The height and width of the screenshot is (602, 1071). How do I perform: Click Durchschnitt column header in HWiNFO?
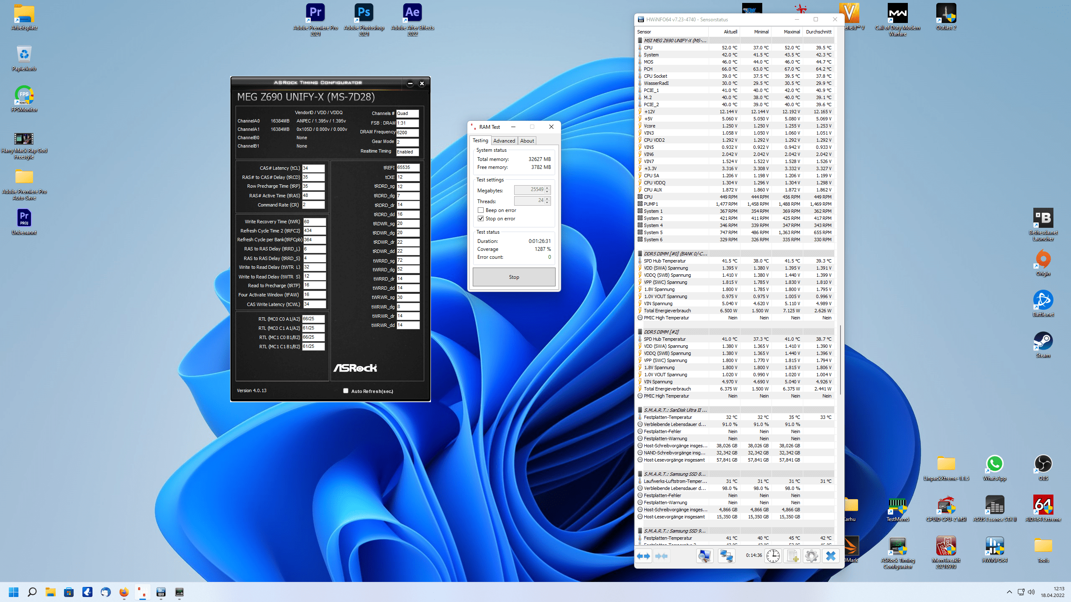click(818, 32)
